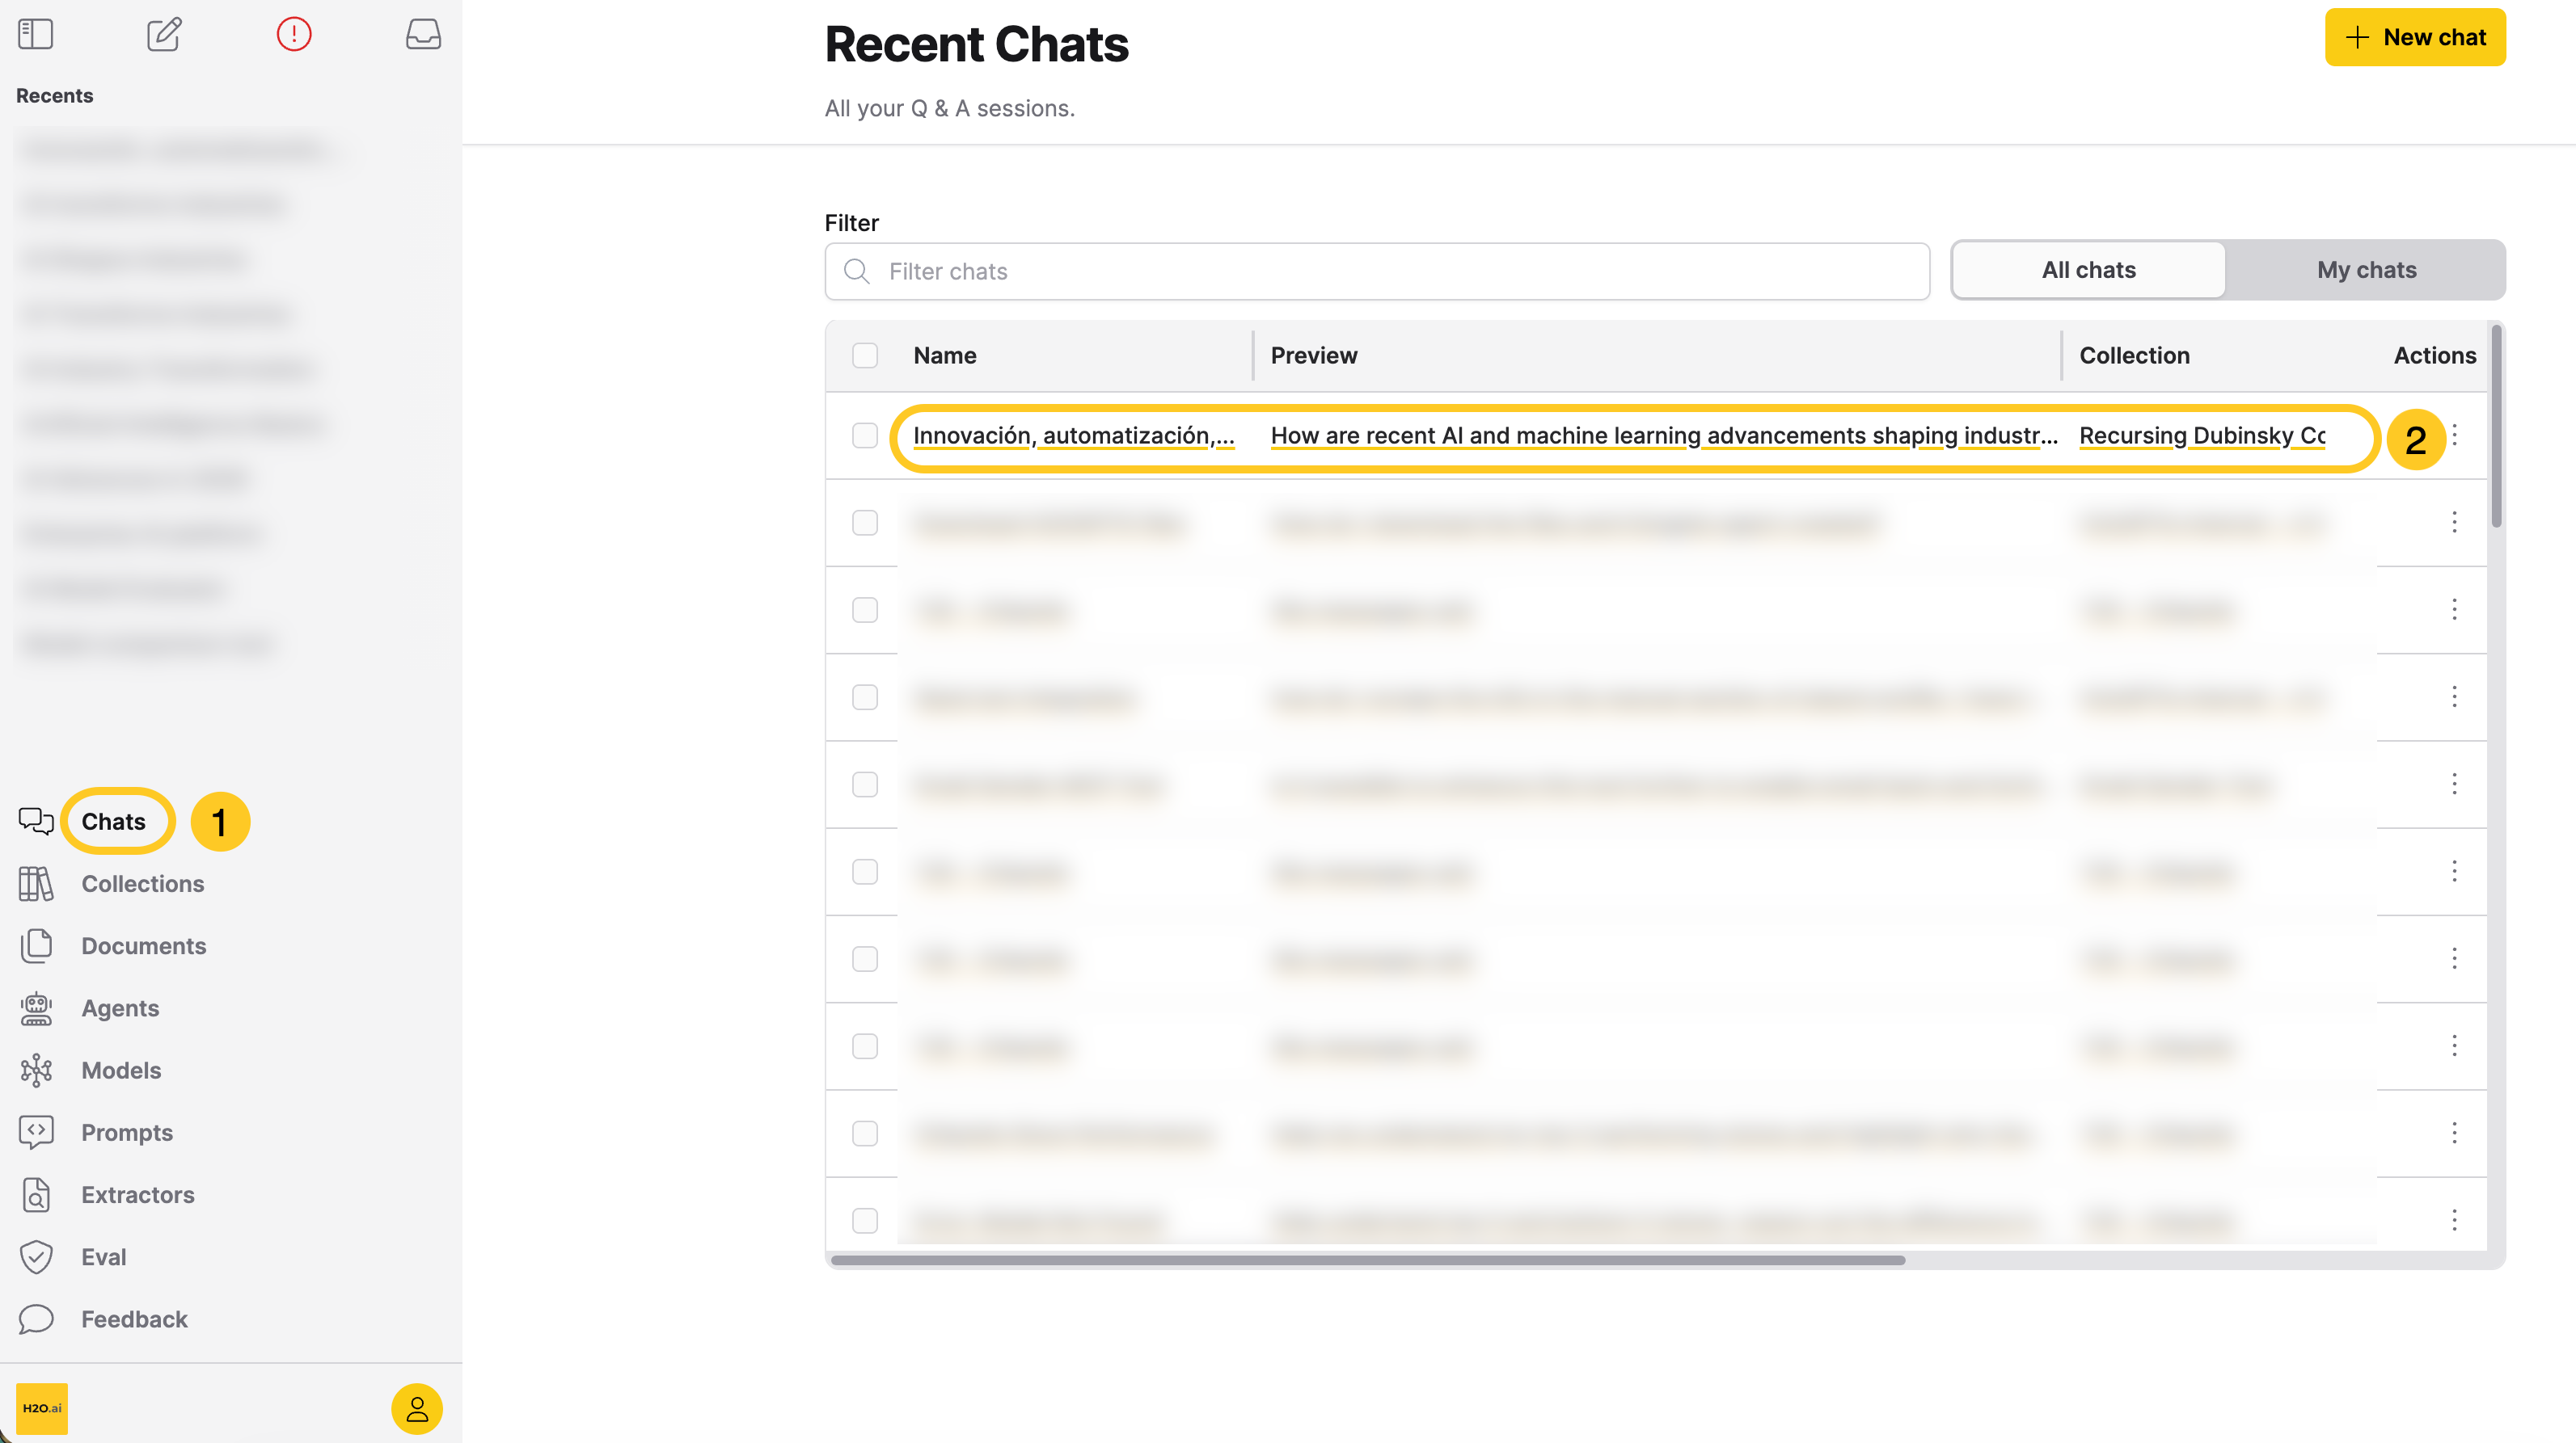Select the Prompts code icon

click(x=36, y=1132)
